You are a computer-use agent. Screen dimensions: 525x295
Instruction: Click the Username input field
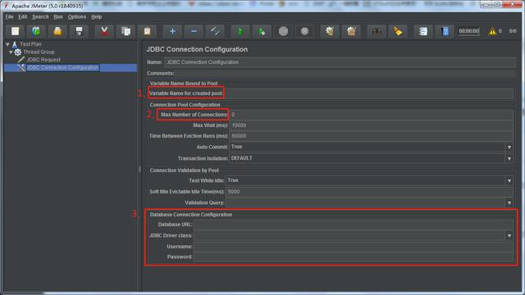click(x=354, y=247)
